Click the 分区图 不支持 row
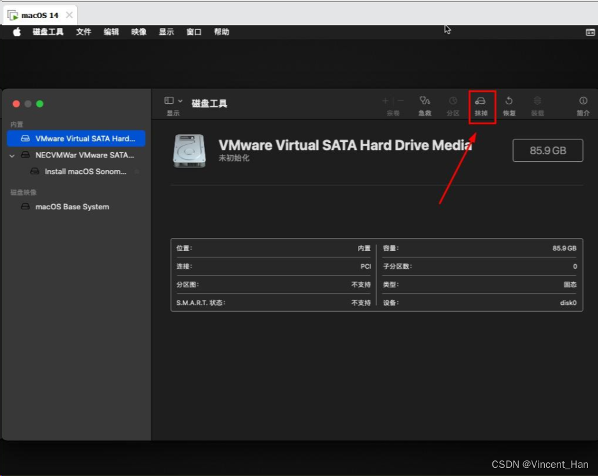 click(x=274, y=284)
